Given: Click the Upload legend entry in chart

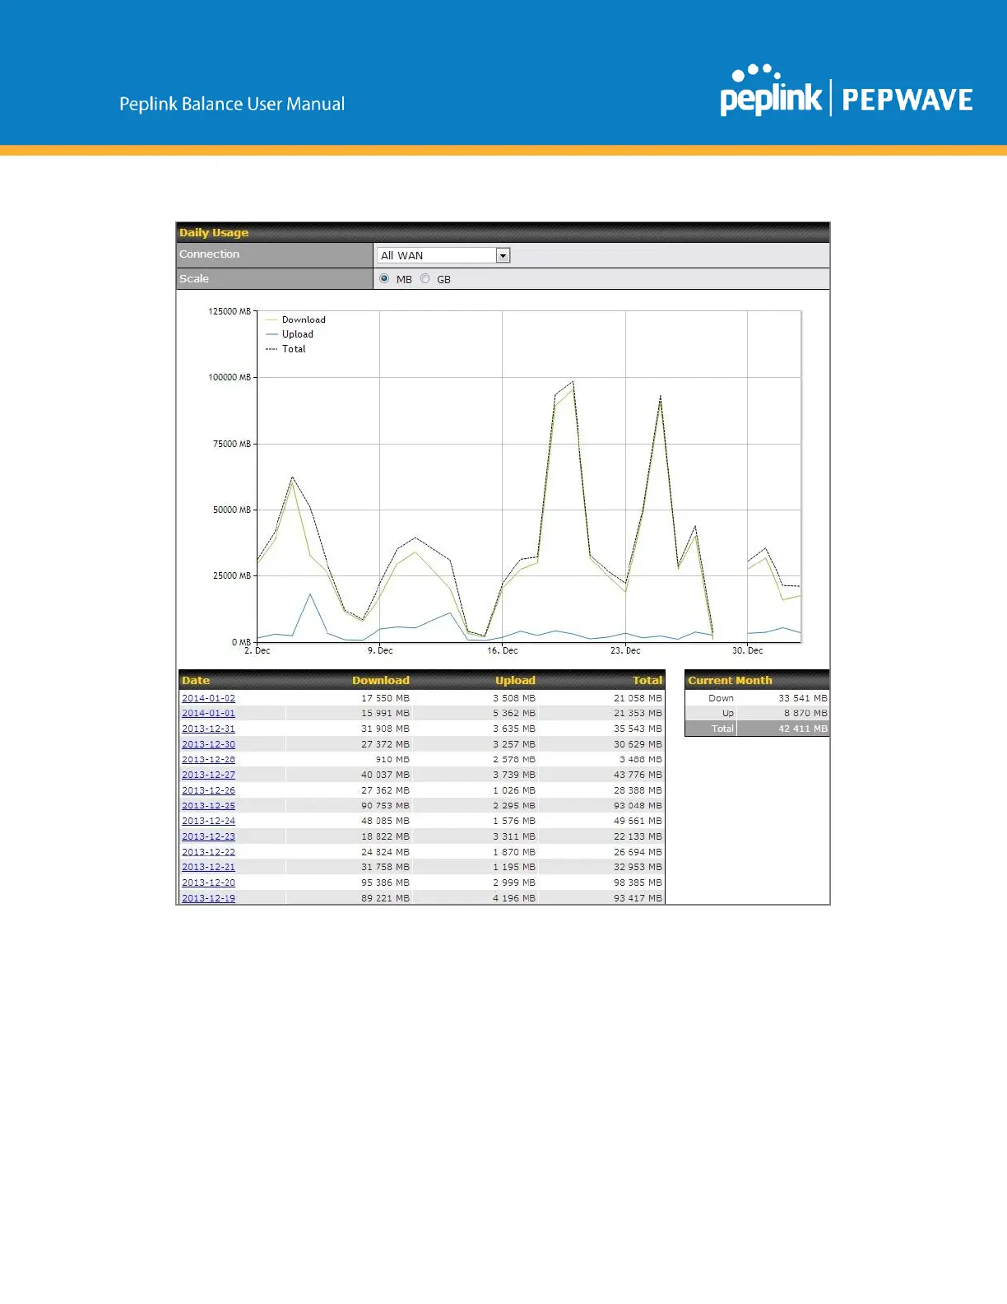Looking at the screenshot, I should [290, 334].
